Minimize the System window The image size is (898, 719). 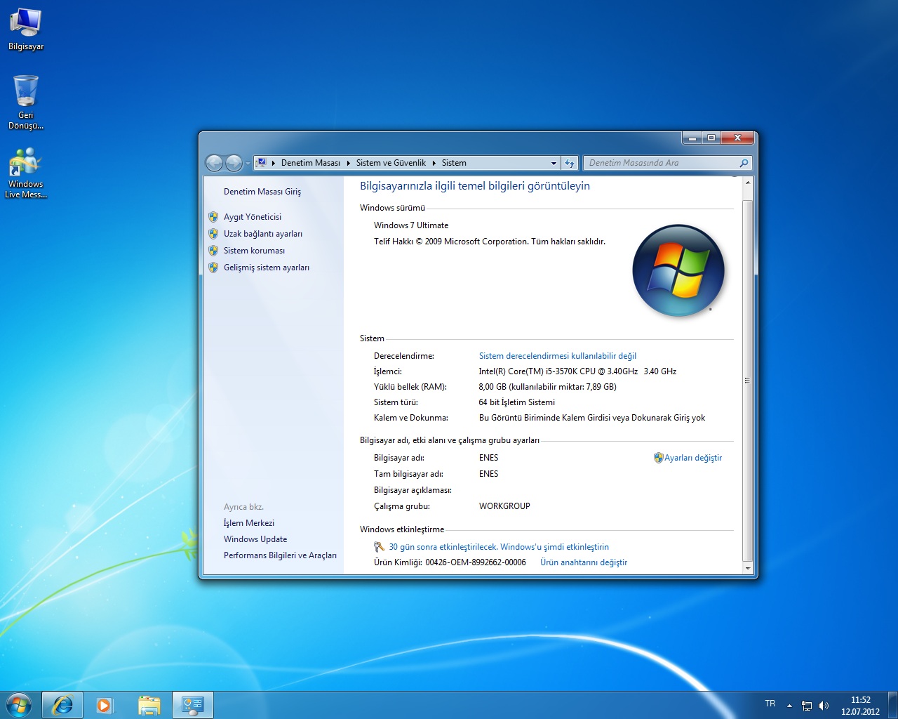pyautogui.click(x=692, y=138)
